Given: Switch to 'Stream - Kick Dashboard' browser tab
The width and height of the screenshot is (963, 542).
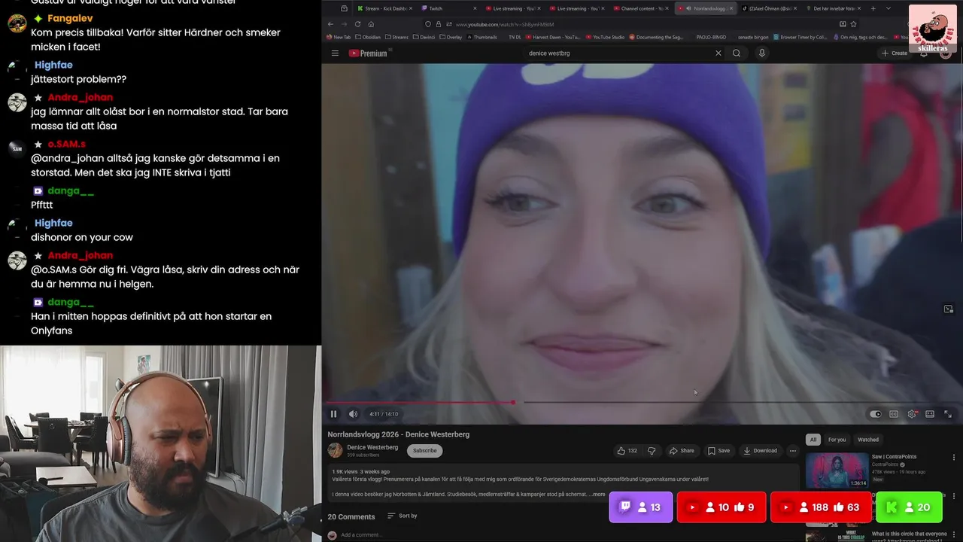Looking at the screenshot, I should [383, 8].
